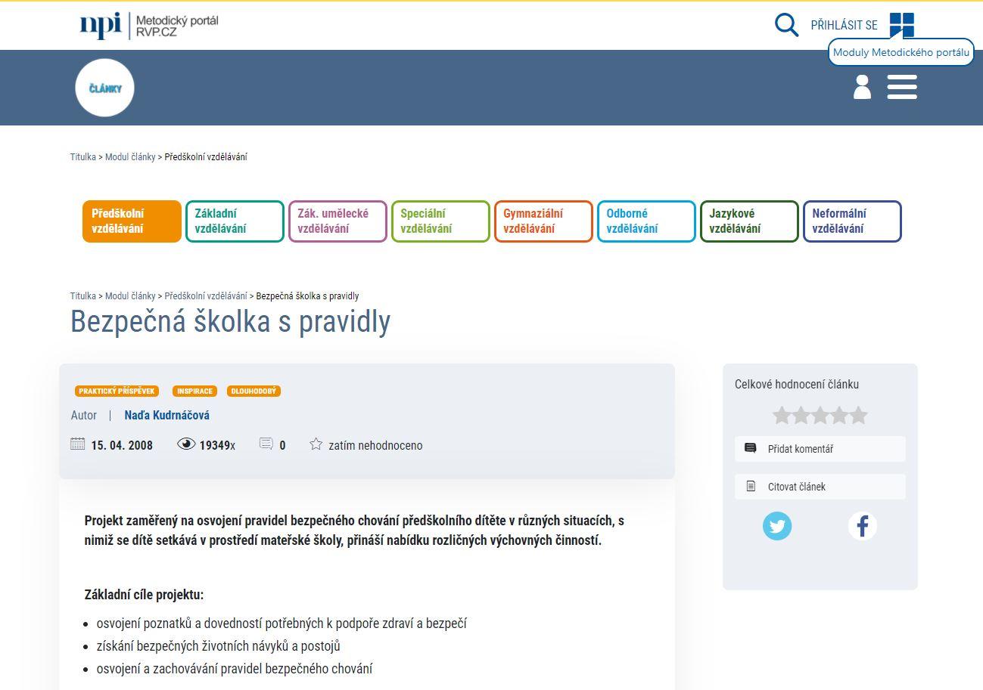This screenshot has height=690, width=983.
Task: Open the portal modules grid icon
Action: click(901, 24)
